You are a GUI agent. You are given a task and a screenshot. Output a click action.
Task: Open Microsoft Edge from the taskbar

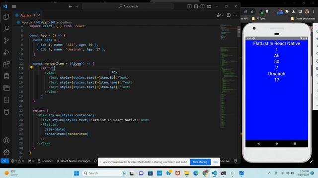(x=196, y=173)
